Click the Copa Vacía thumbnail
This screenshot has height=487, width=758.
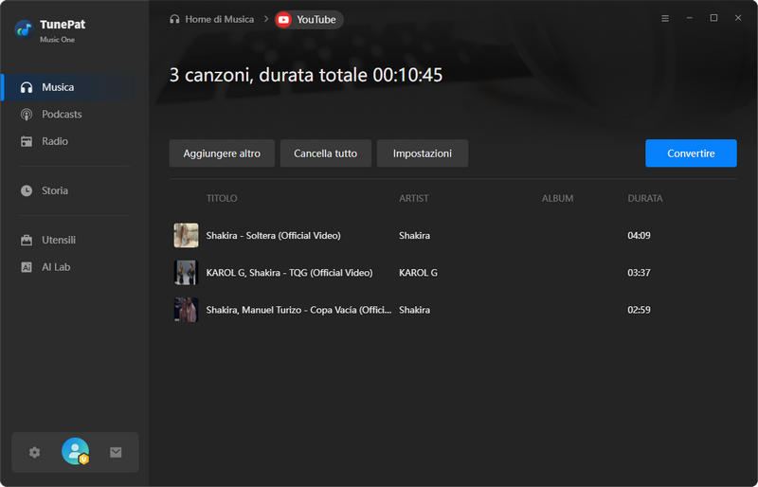186,310
